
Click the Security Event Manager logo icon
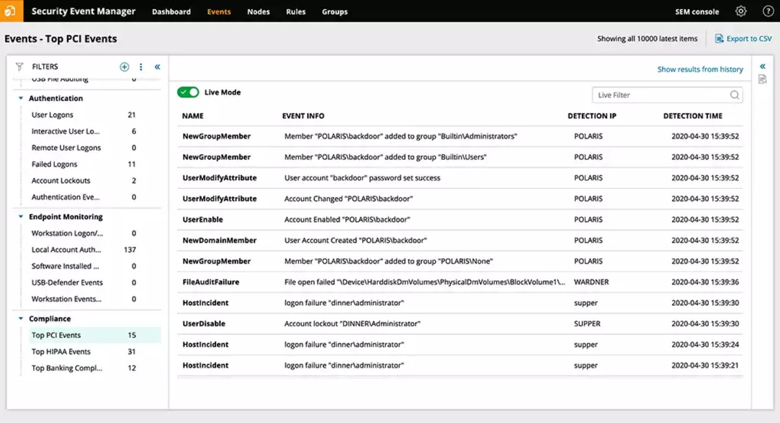coord(11,11)
